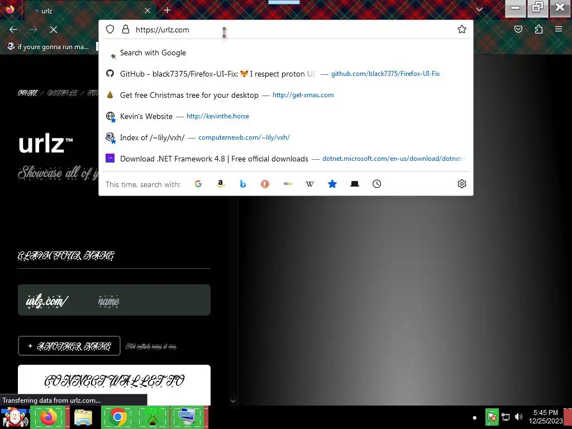Search this time with eBay icon

coord(288,184)
